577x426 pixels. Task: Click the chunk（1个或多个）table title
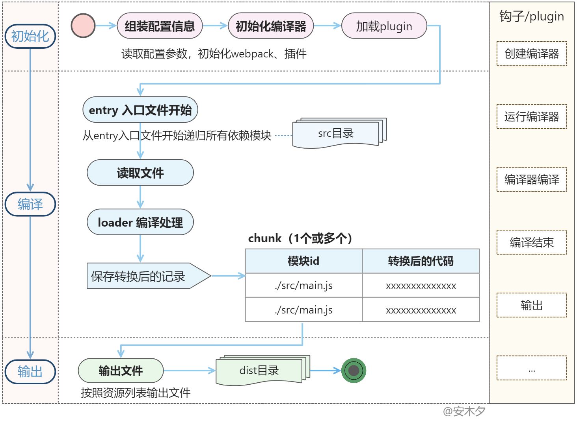(301, 238)
